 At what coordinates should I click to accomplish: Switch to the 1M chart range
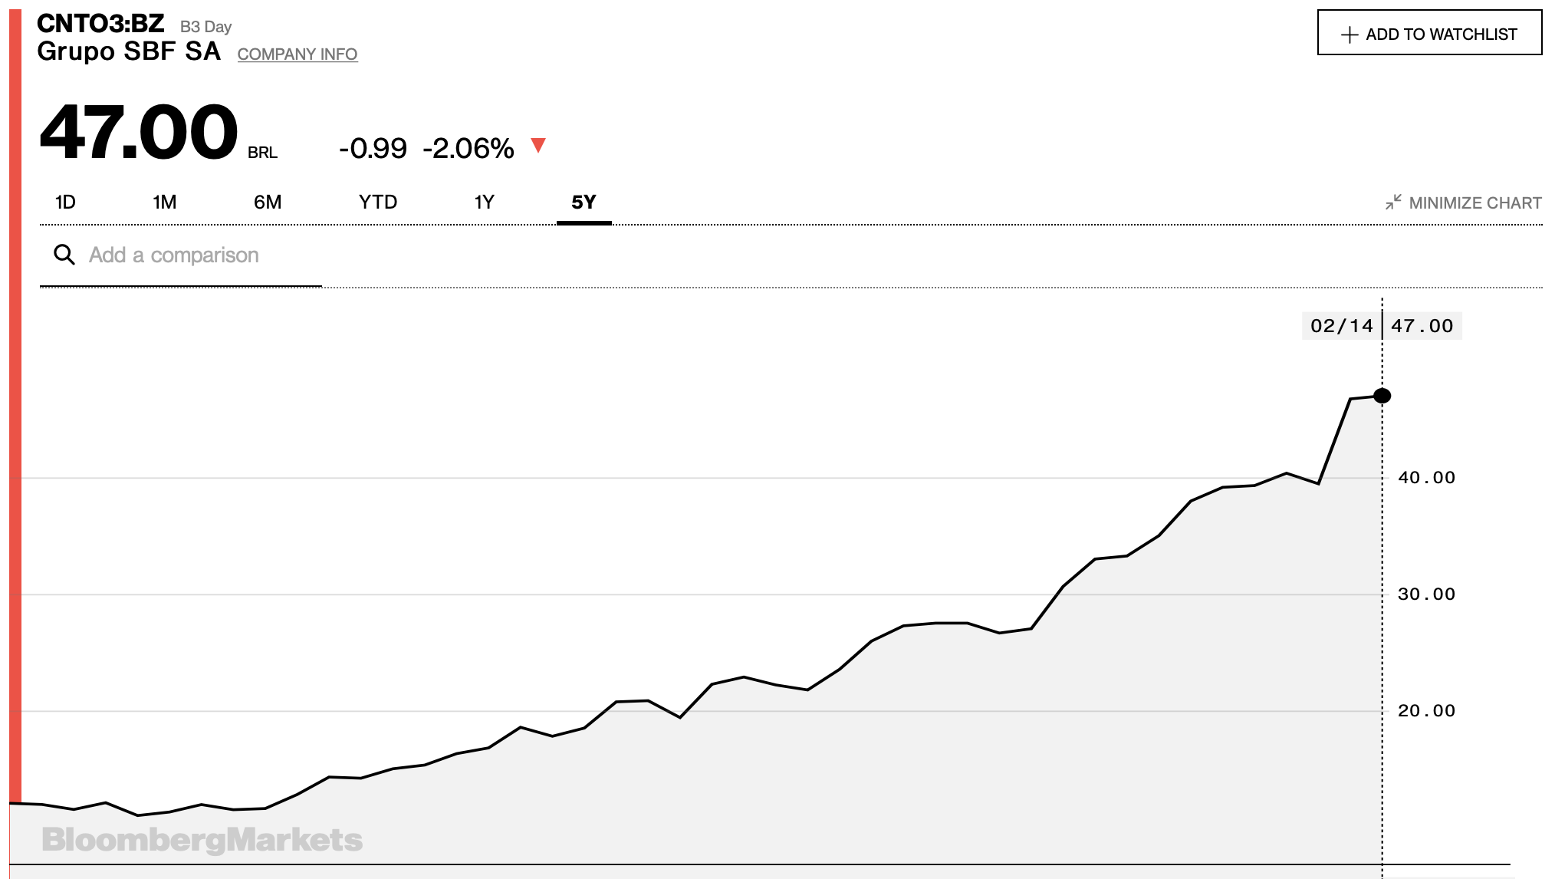164,202
